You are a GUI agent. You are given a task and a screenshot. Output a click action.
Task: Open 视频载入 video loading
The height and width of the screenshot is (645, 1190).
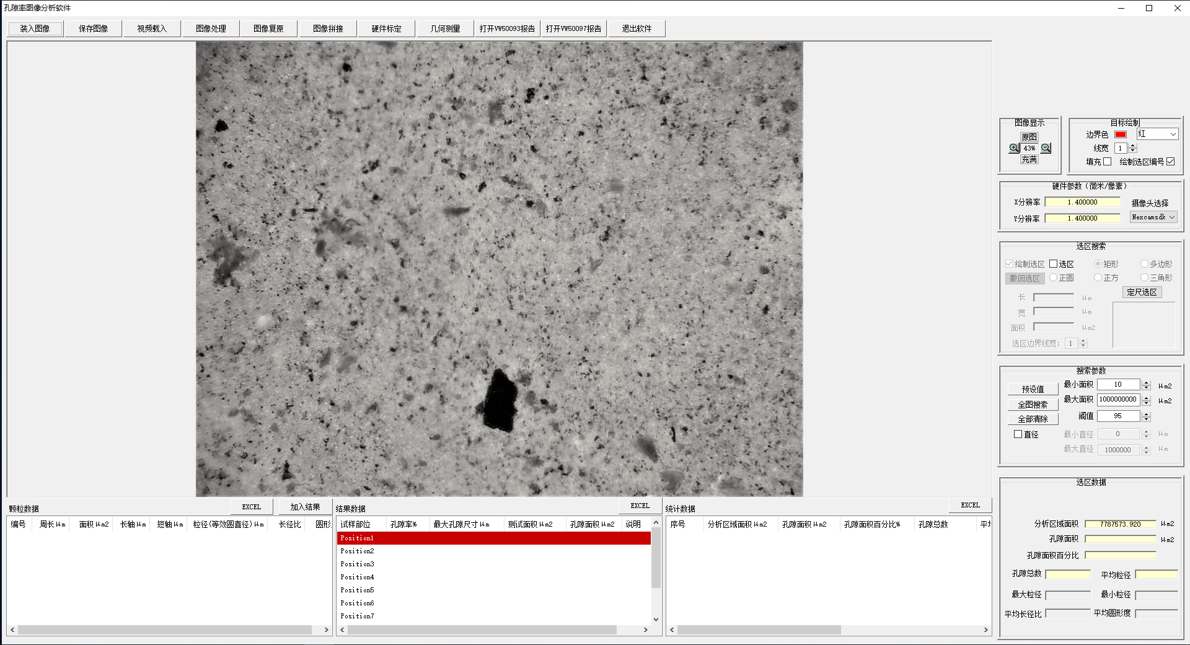coord(152,29)
